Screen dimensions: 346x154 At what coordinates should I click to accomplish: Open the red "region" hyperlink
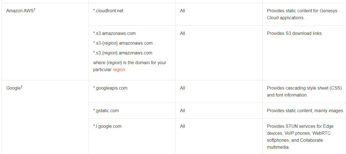click(119, 70)
